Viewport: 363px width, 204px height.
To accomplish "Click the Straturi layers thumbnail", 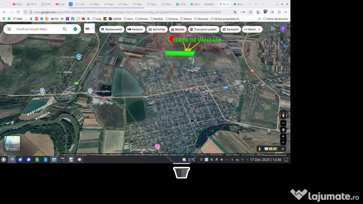I will (12, 143).
